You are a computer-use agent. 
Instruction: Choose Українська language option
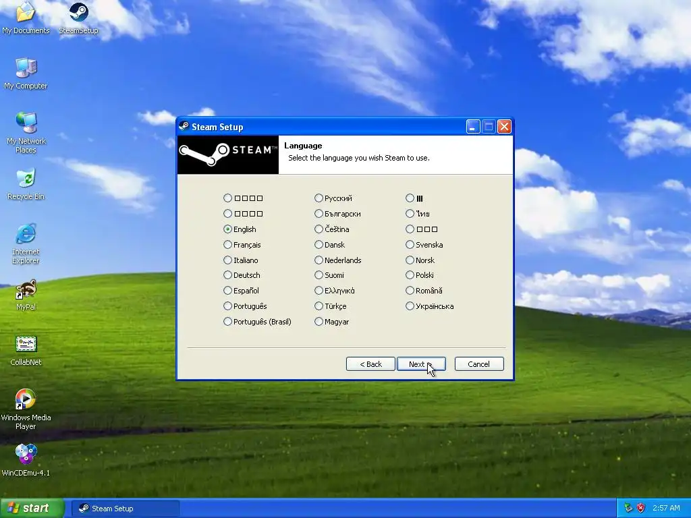point(430,306)
